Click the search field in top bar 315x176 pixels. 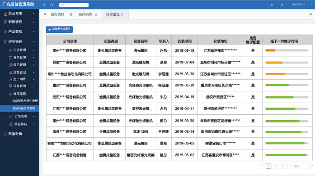click(74, 5)
